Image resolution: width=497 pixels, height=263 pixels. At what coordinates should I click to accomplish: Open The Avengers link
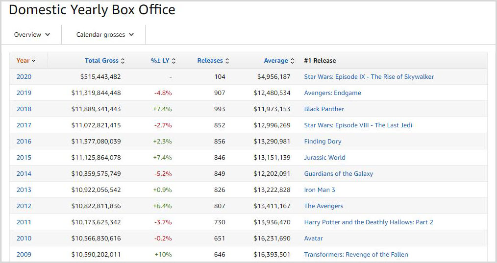coord(323,206)
